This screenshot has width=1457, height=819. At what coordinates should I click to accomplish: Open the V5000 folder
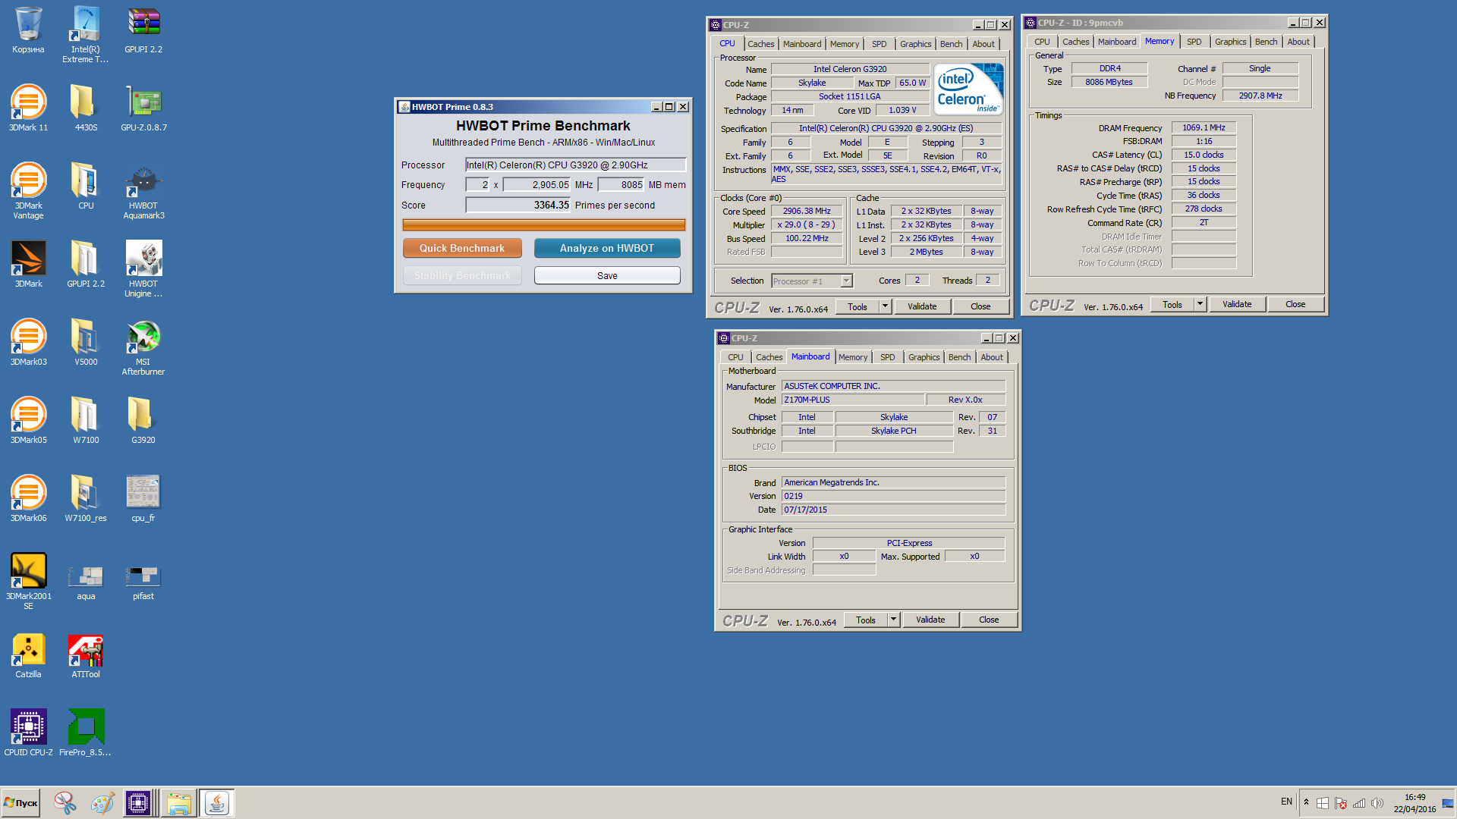pyautogui.click(x=86, y=343)
